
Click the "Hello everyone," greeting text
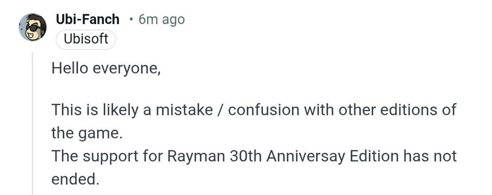click(x=106, y=69)
